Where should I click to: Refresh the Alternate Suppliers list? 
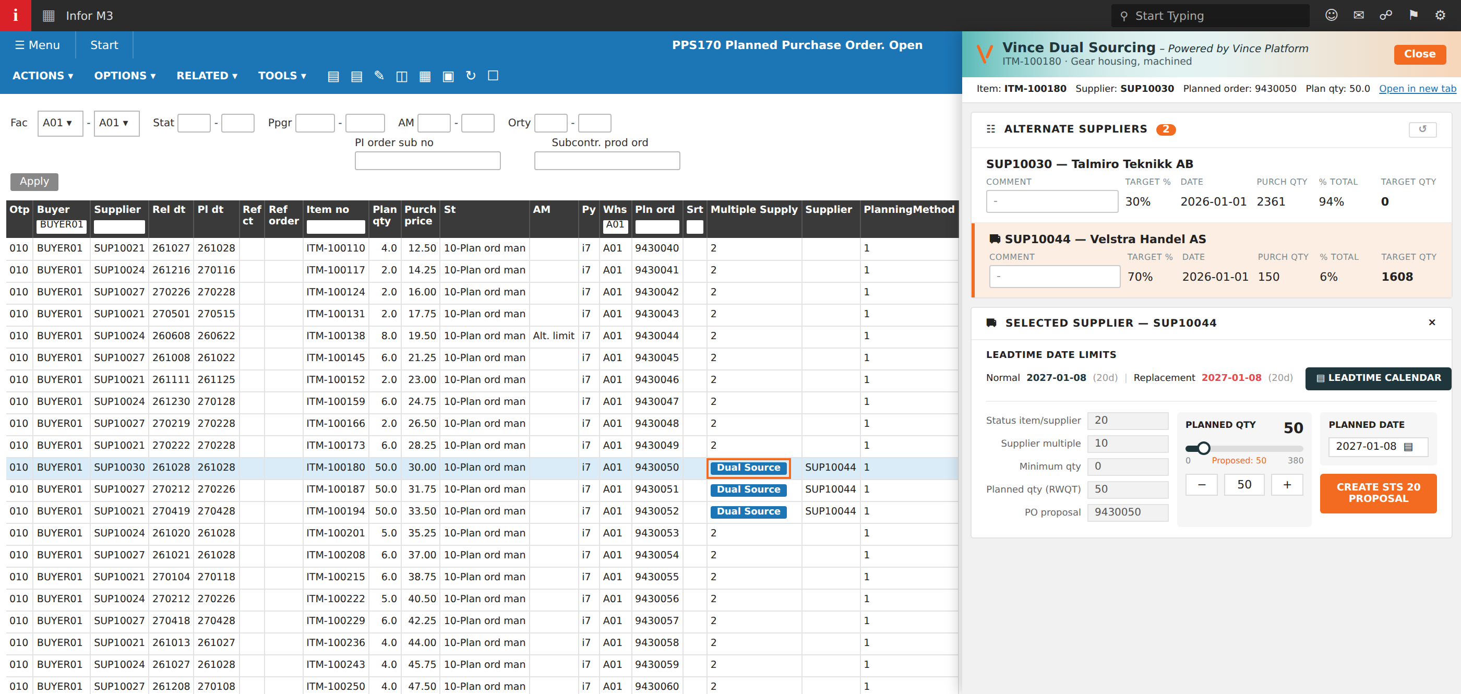coord(1422,129)
